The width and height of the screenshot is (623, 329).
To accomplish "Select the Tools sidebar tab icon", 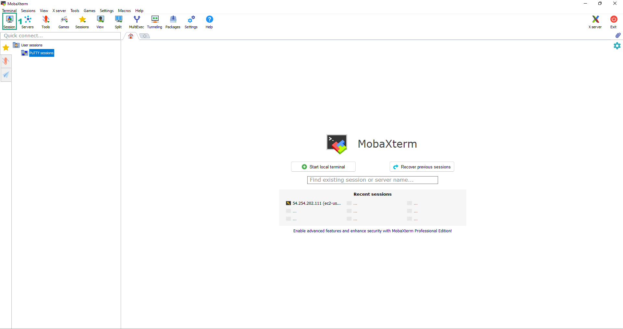I will [x=6, y=61].
